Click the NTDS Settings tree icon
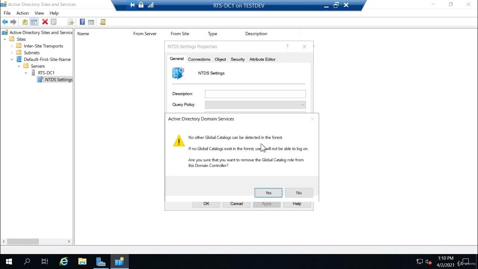The image size is (478, 269). 40,80
